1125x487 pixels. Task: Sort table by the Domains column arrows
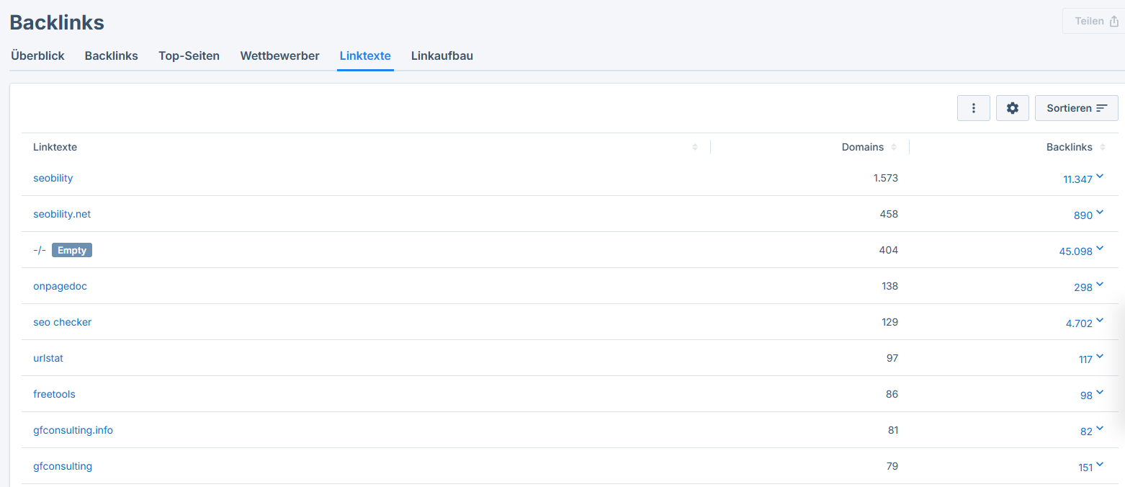click(894, 147)
